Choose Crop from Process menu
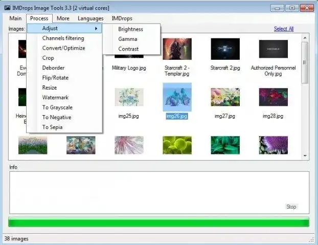 (48, 58)
